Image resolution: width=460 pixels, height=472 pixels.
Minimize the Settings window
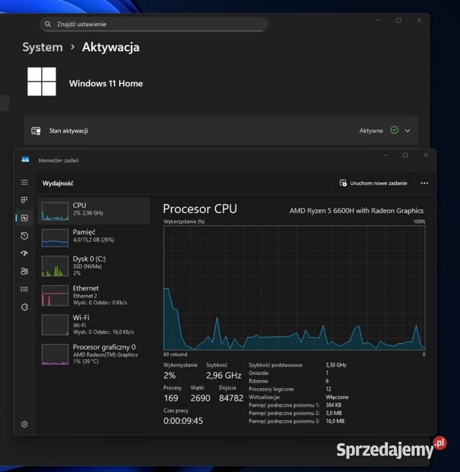[378, 20]
